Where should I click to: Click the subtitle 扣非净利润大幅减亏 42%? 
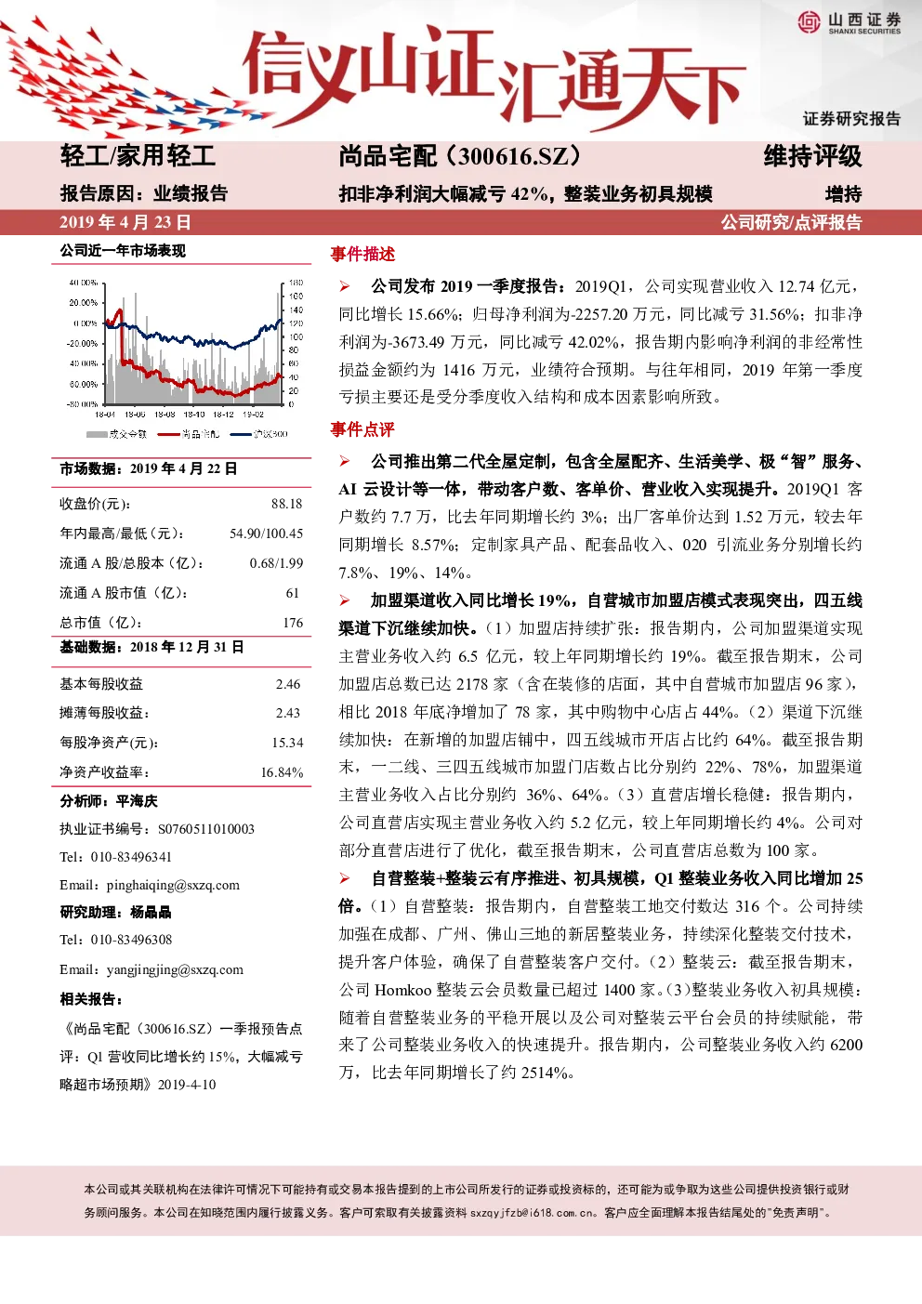click(x=444, y=194)
